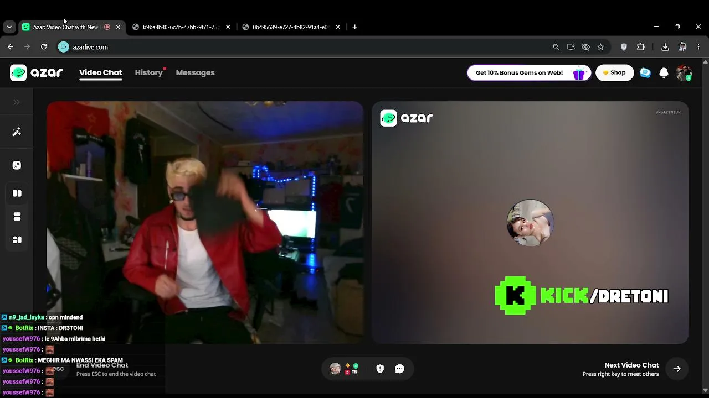Screen dimensions: 709x398
Task: Go to the next video chat arrow
Action: coord(677,369)
